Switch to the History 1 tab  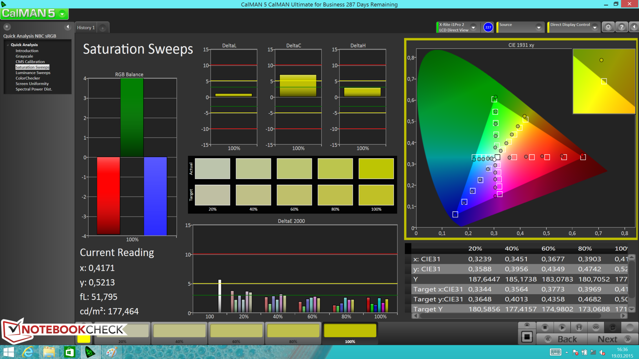[86, 28]
